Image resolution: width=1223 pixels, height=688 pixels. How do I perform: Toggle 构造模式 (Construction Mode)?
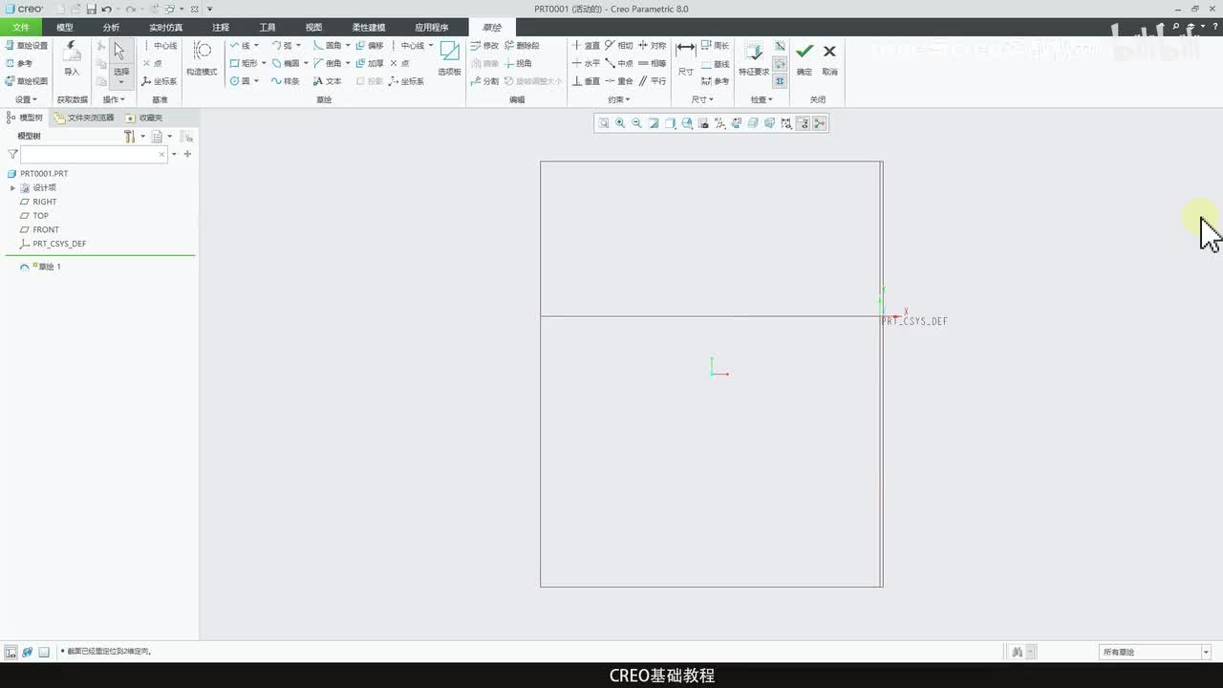(x=202, y=58)
